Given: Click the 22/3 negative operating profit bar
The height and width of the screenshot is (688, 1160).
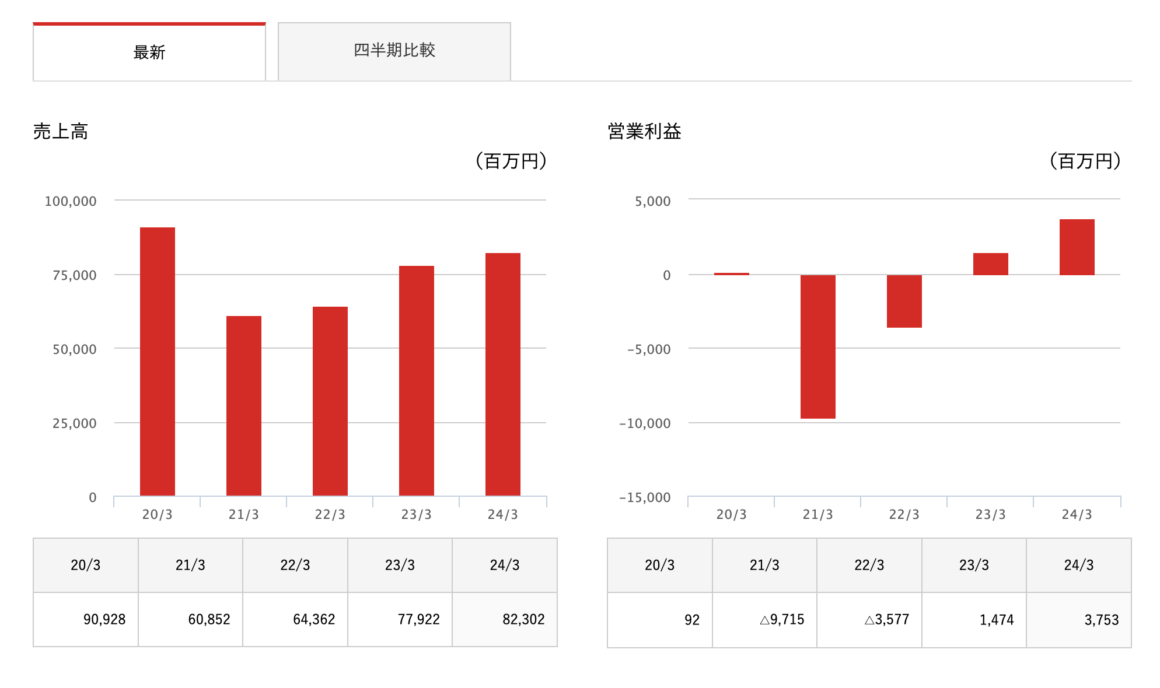Looking at the screenshot, I should [904, 301].
